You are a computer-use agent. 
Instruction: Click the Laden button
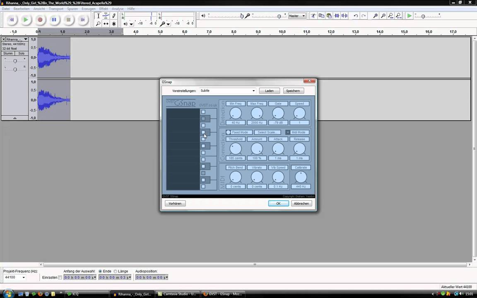pos(269,91)
